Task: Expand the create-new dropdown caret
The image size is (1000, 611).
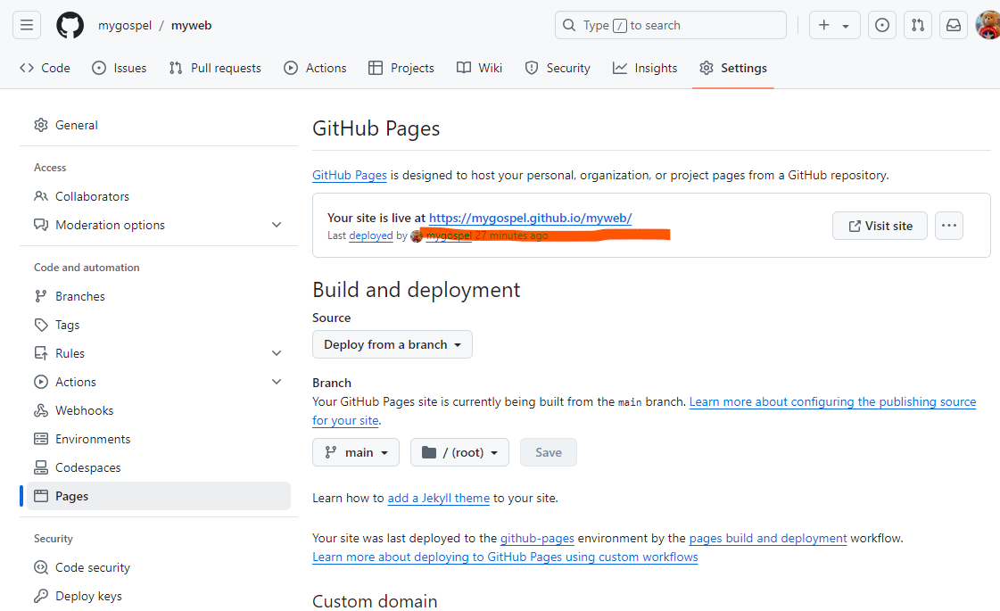Action: (x=846, y=26)
